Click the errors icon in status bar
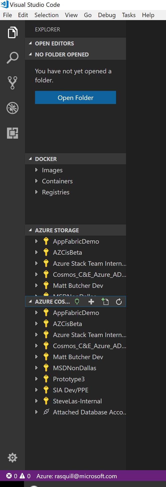 [9, 476]
